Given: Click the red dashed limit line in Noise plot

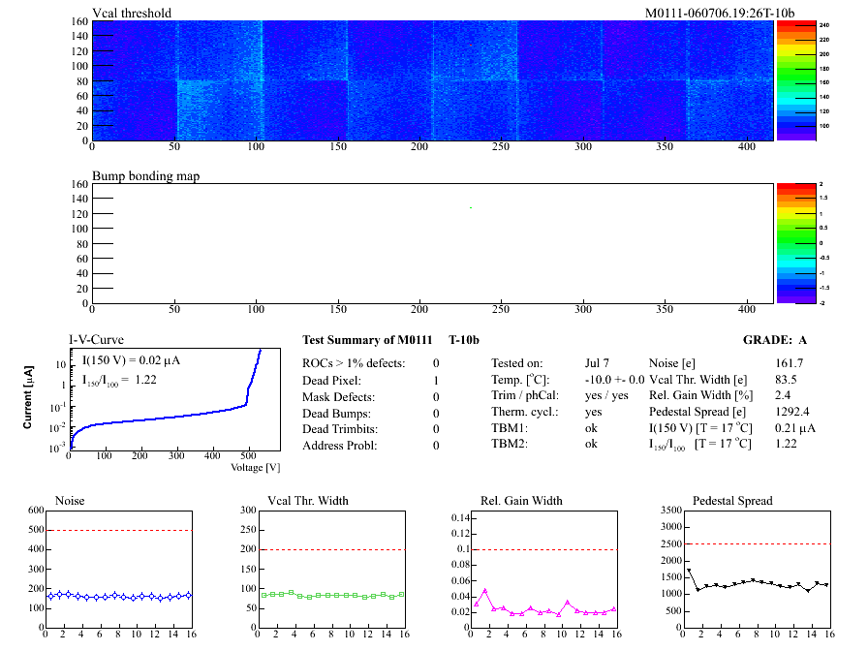Looking at the screenshot, I should click(x=119, y=530).
